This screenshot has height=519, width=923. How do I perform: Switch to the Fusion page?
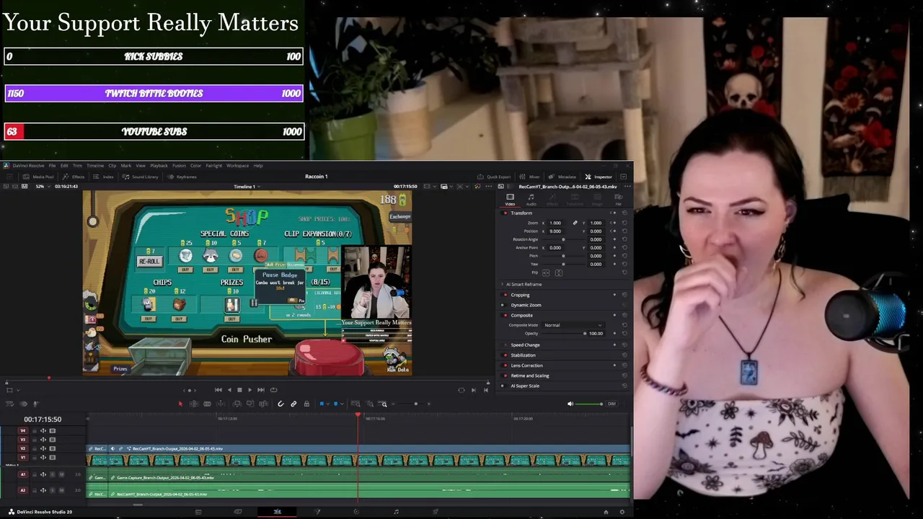pyautogui.click(x=317, y=512)
